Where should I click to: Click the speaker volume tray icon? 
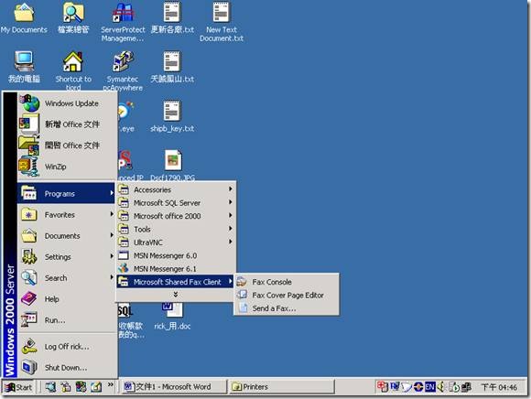click(x=440, y=386)
